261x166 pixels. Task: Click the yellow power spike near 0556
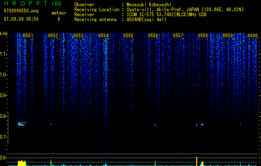155,164
